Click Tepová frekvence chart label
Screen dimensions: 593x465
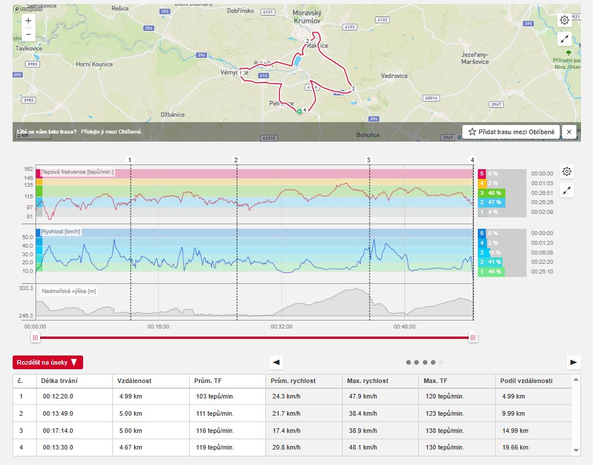coord(77,172)
